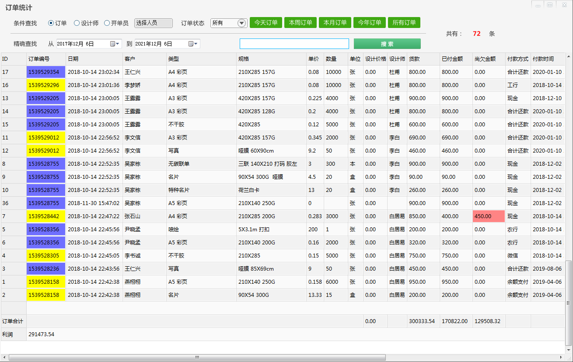Click the 选择人员 selector button
Viewport: 573px width, 362px height.
[153, 23]
